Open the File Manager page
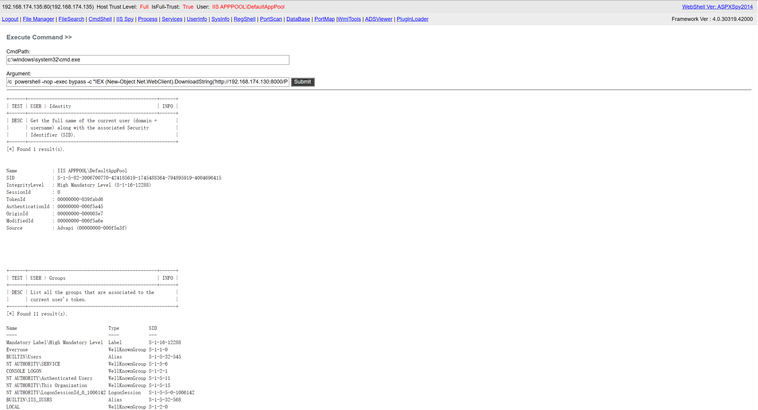The width and height of the screenshot is (758, 410). point(38,19)
